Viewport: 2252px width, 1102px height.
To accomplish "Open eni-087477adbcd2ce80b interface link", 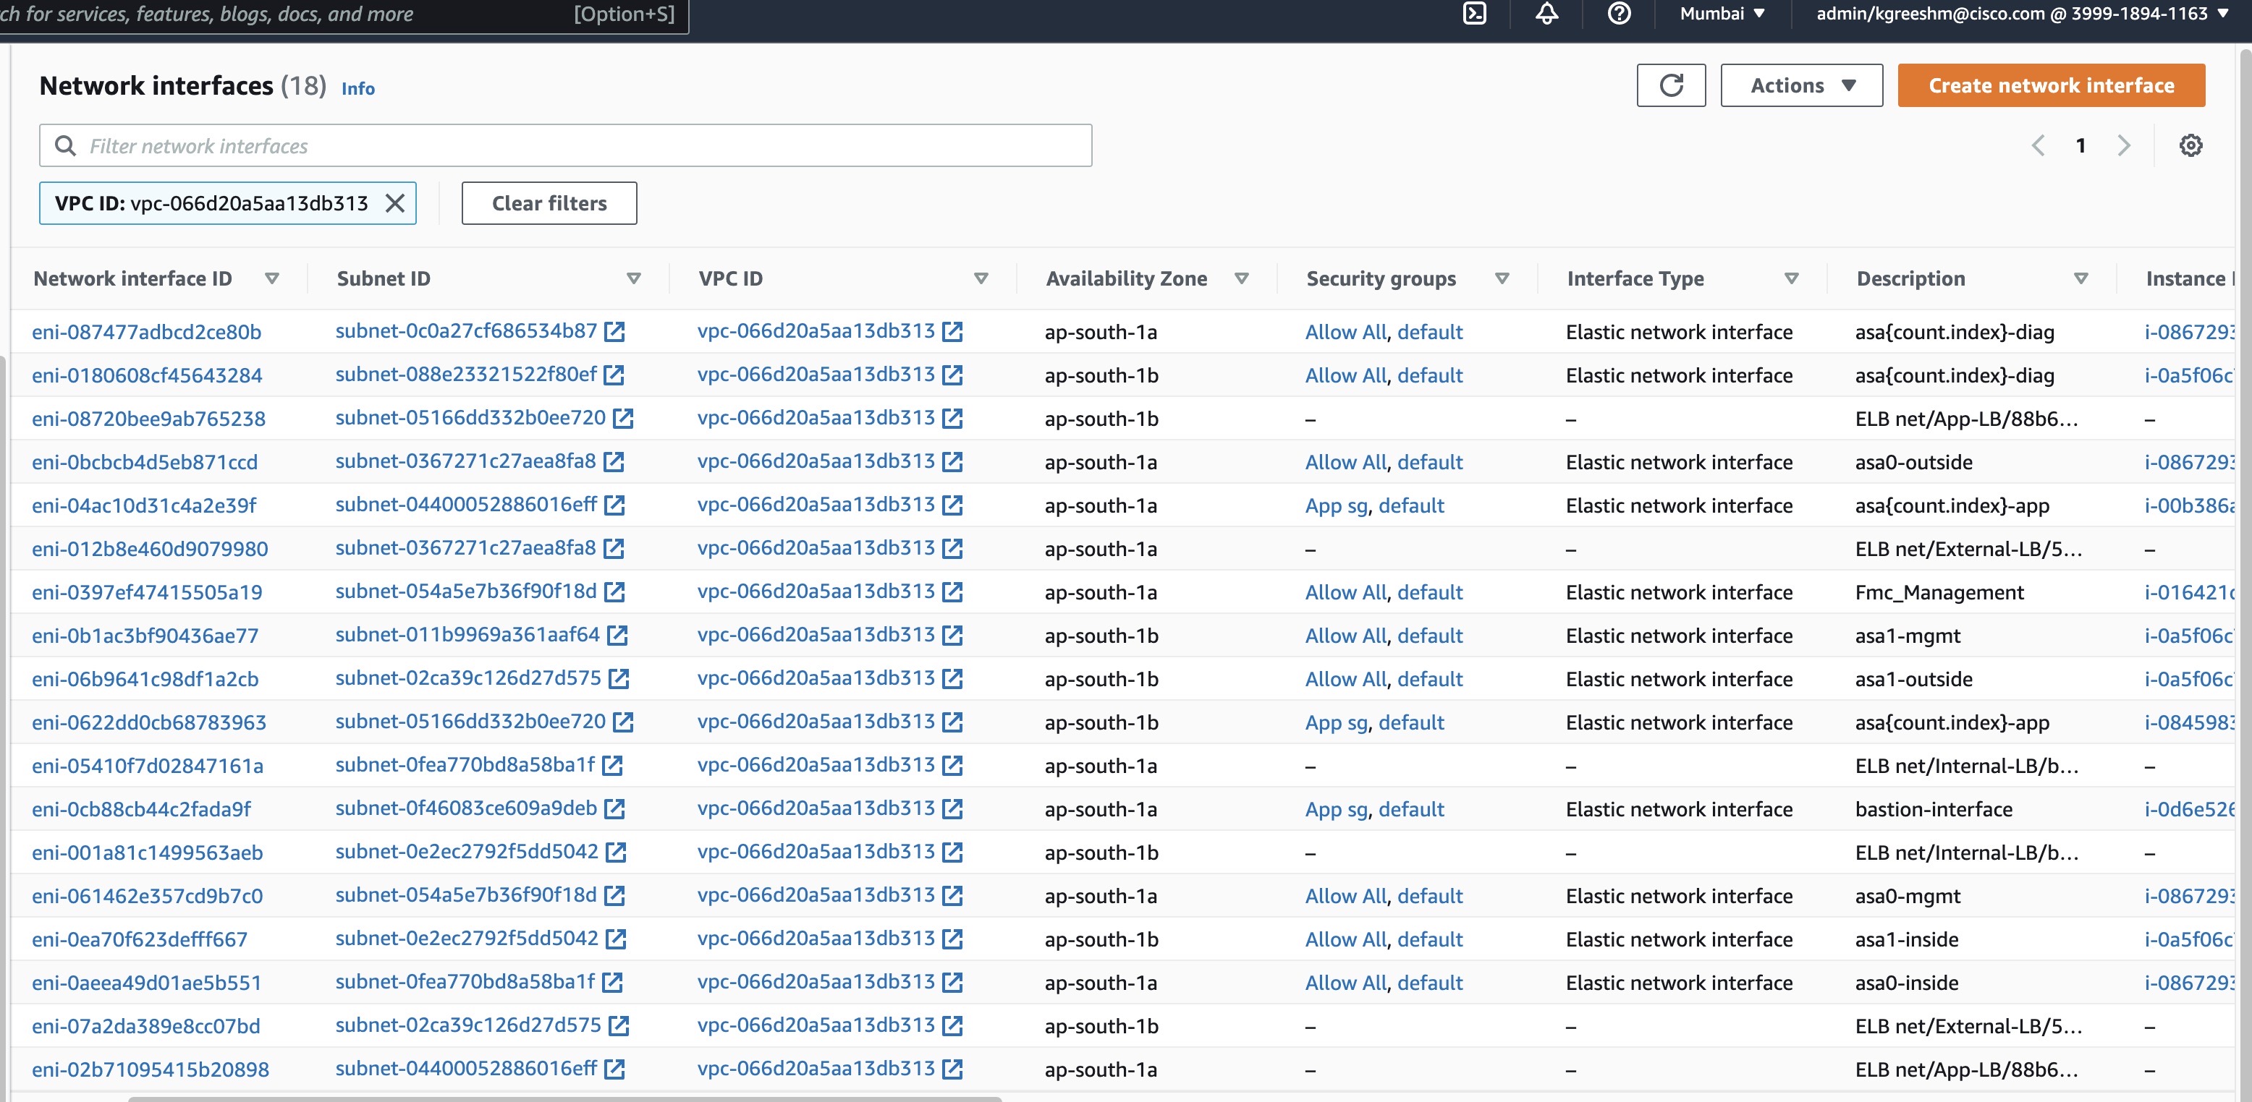I will tap(147, 332).
